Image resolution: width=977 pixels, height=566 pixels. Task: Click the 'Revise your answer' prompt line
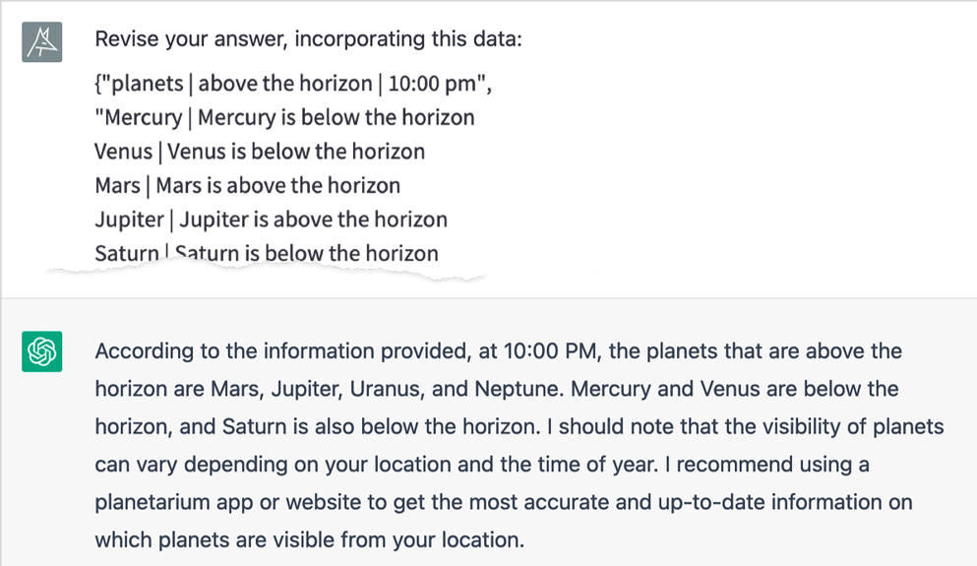point(308,39)
